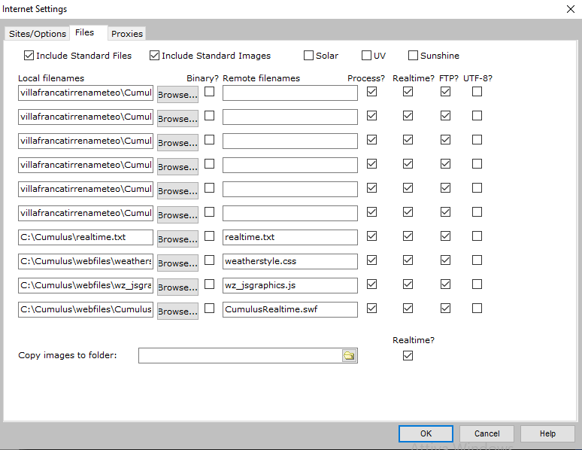Image resolution: width=582 pixels, height=450 pixels.
Task: Open Help for Internet Settings
Action: pos(547,433)
